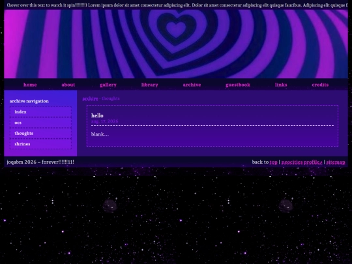Click the archive breadcrumb link
The width and height of the screenshot is (352, 264).
click(90, 98)
